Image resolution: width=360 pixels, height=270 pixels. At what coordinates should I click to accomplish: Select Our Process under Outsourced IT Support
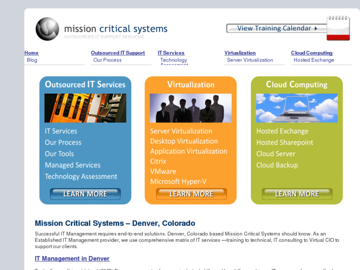[x=107, y=60]
